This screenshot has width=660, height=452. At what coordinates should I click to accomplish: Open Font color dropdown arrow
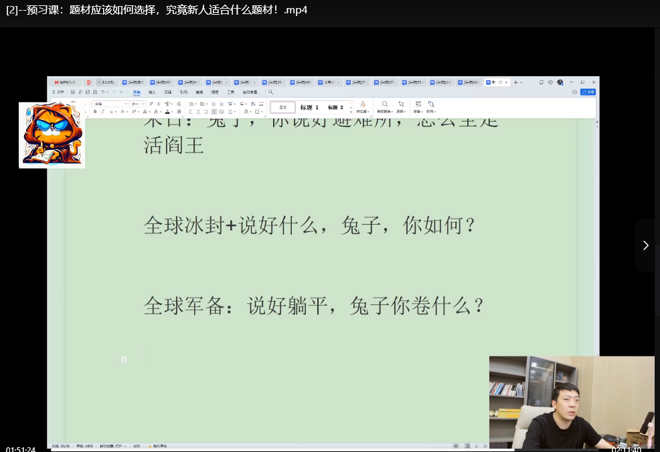172,112
